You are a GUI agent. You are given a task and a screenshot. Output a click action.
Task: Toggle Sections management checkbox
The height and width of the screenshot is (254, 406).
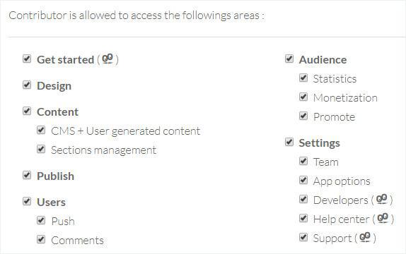tap(41, 149)
